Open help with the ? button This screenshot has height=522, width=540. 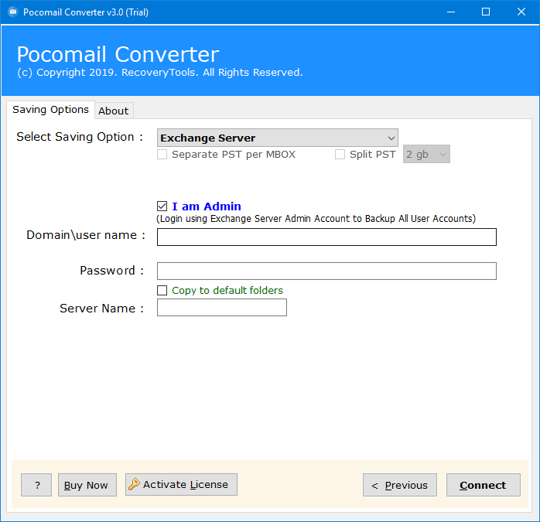(36, 485)
